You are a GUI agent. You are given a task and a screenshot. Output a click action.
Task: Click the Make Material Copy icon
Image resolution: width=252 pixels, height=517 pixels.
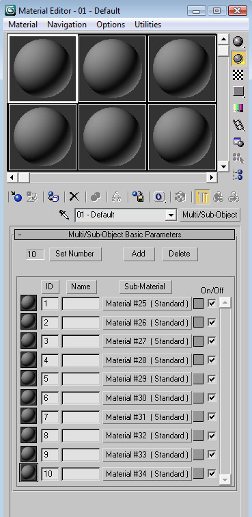(96, 197)
